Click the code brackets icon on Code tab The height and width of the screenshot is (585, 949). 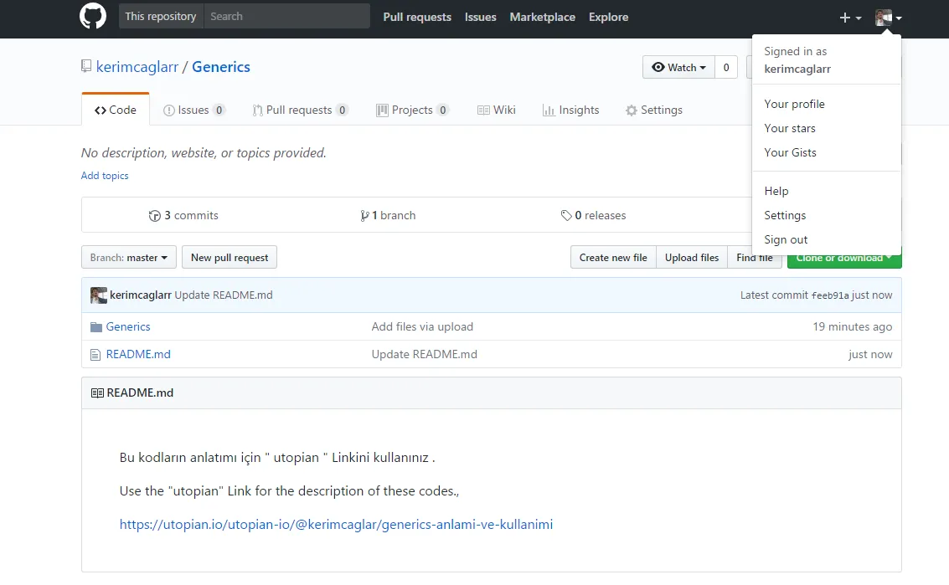[101, 110]
